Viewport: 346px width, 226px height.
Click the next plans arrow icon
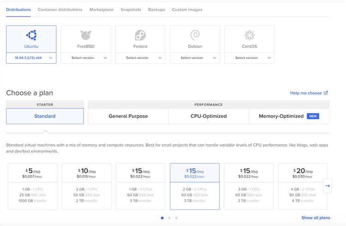click(328, 186)
